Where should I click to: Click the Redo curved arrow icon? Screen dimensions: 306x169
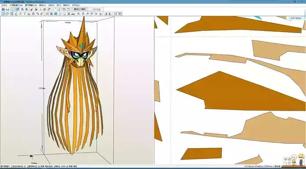click(42, 14)
